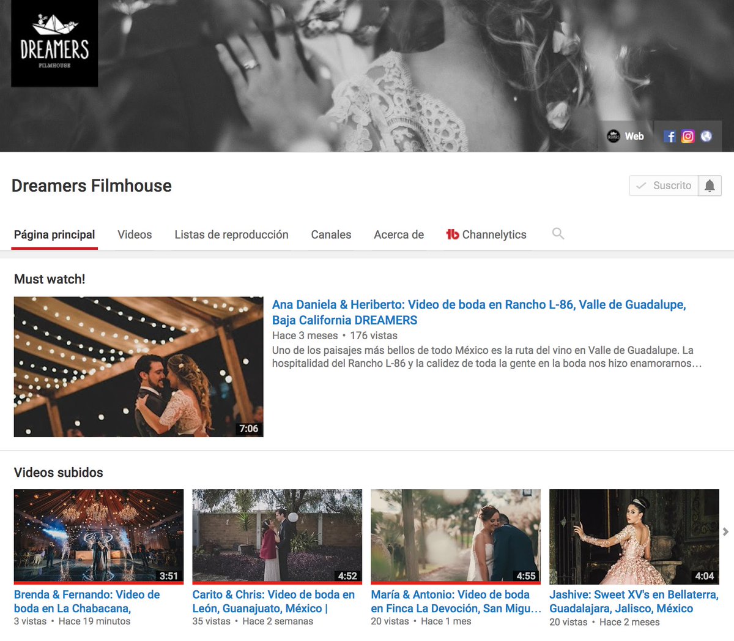Open Listas de reproducción tab
Viewport: 734px width, 641px height.
click(231, 234)
